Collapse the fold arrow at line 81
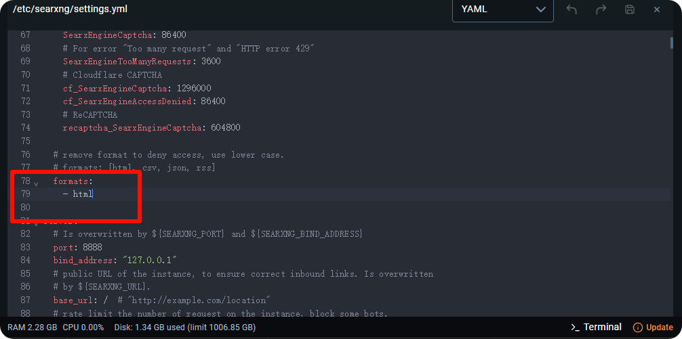This screenshot has height=339, width=682. [x=36, y=221]
